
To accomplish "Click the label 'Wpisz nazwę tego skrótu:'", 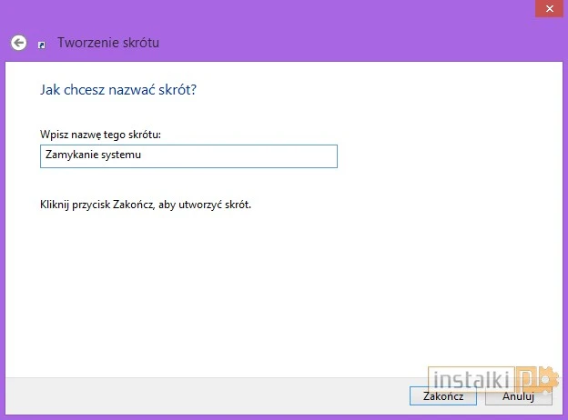I will (100, 135).
